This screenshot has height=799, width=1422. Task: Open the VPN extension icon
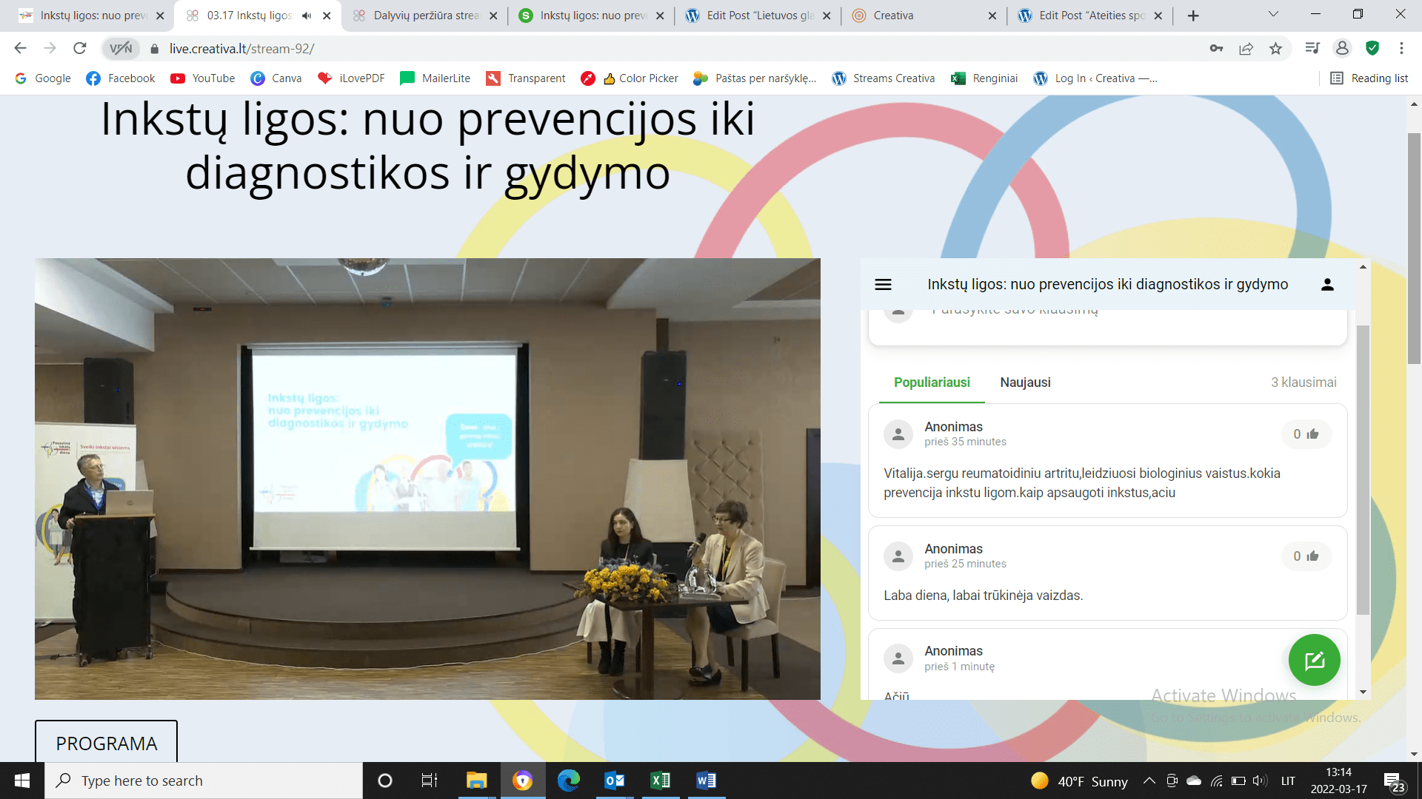click(x=121, y=49)
